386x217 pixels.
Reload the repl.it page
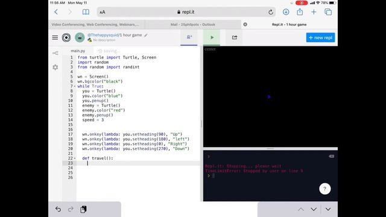[271, 12]
